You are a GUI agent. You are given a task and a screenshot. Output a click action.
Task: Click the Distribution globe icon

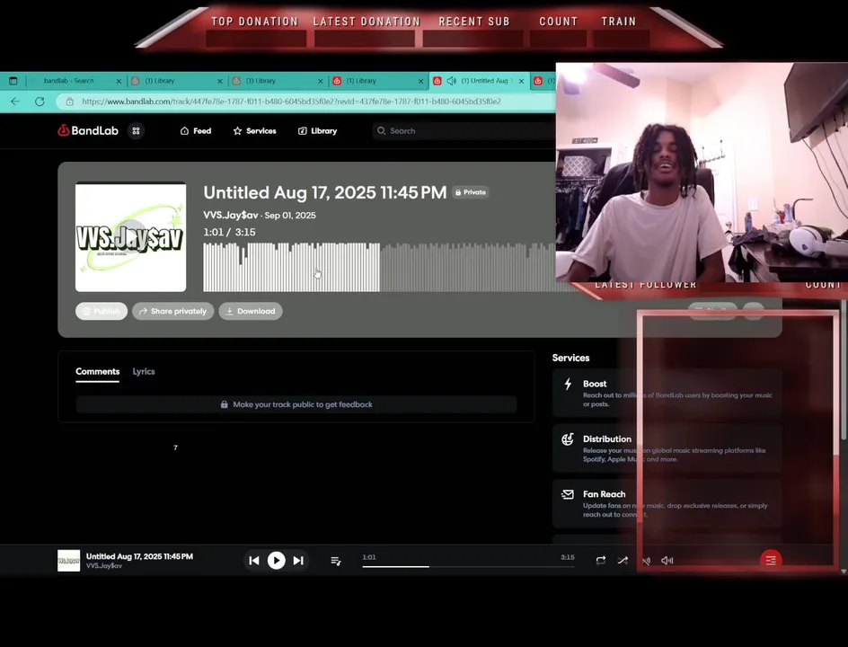click(x=568, y=439)
